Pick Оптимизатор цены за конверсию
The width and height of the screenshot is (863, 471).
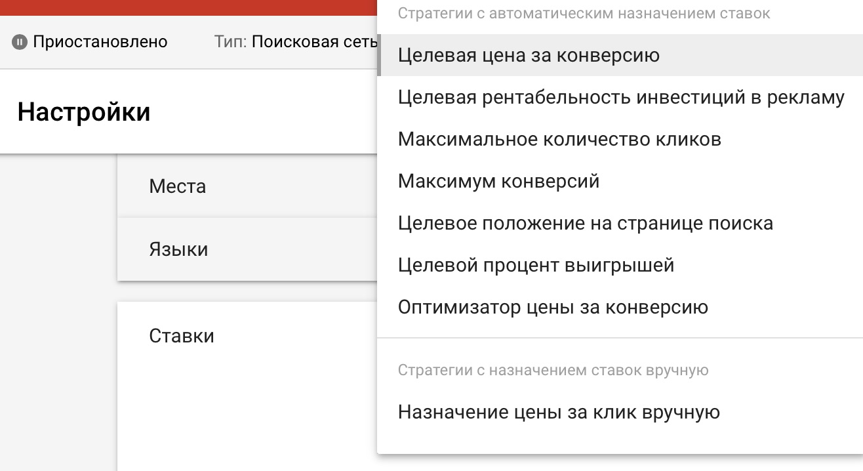pos(553,308)
